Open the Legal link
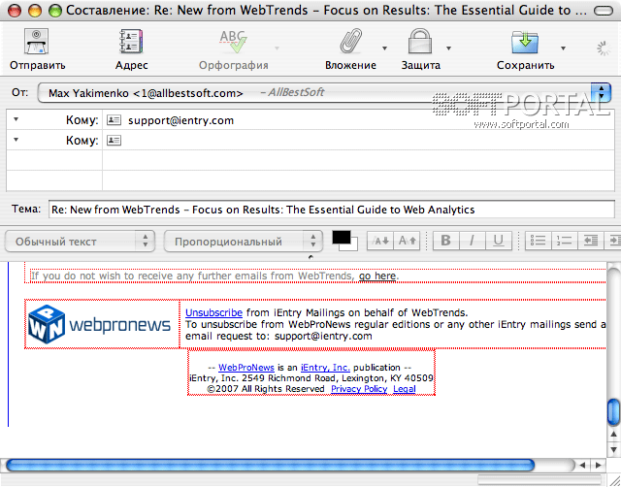Screen dimensions: 621x487 [x=405, y=389]
